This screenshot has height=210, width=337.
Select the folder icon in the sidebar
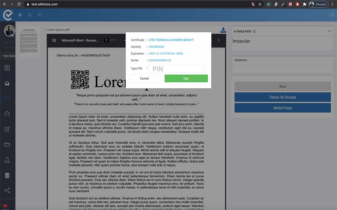(8, 144)
